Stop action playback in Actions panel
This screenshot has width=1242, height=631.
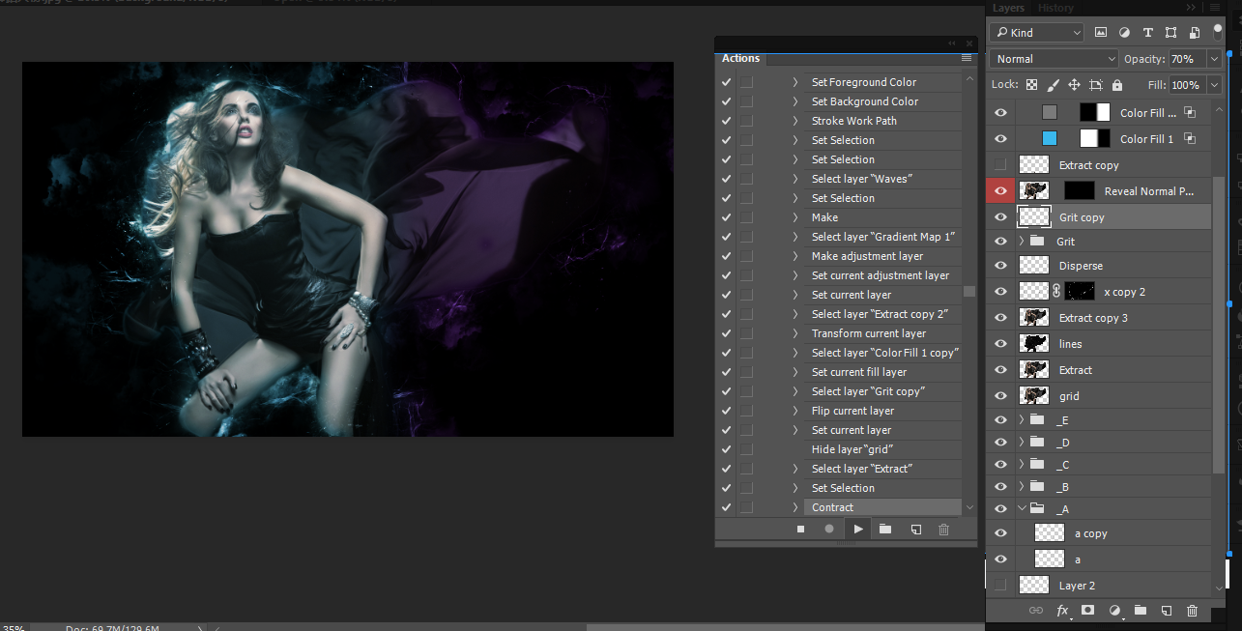[800, 529]
